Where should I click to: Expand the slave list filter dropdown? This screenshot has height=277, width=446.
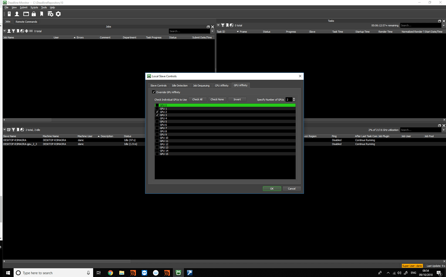4,130
